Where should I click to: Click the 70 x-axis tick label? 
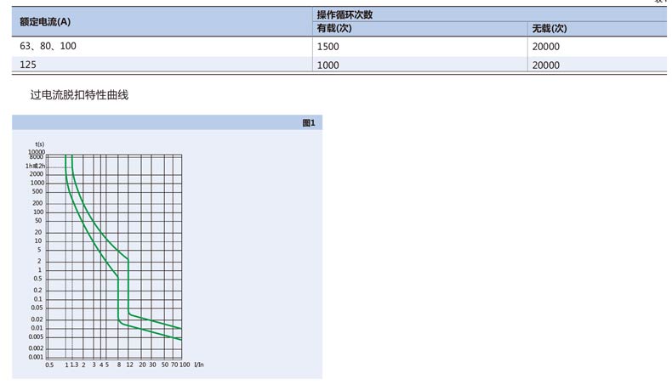[x=174, y=365]
